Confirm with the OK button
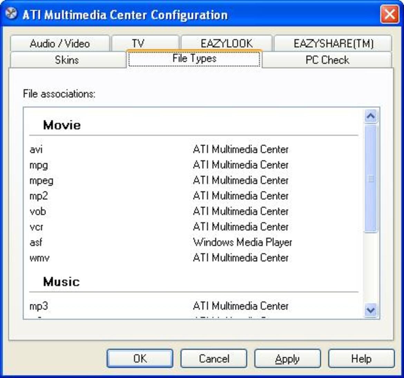404x378 pixels. (x=140, y=358)
